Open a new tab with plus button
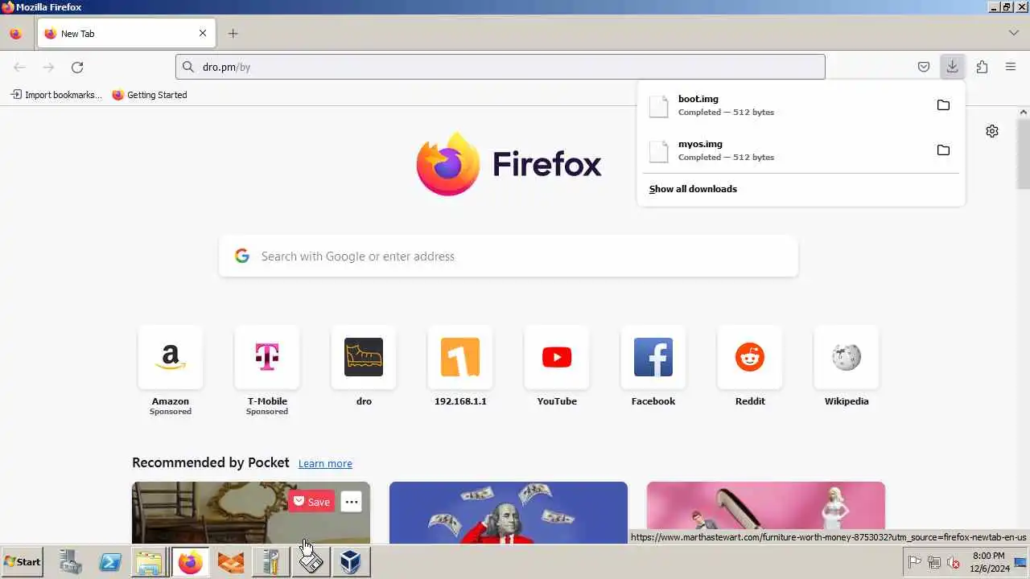 (233, 34)
